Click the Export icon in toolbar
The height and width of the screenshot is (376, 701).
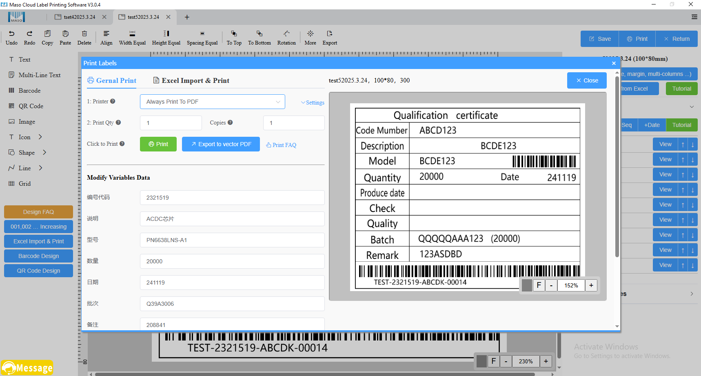pyautogui.click(x=330, y=34)
